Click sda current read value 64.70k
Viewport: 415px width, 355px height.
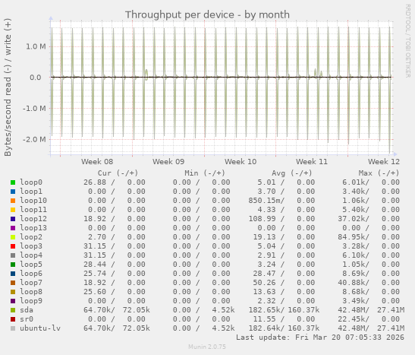tap(97, 310)
